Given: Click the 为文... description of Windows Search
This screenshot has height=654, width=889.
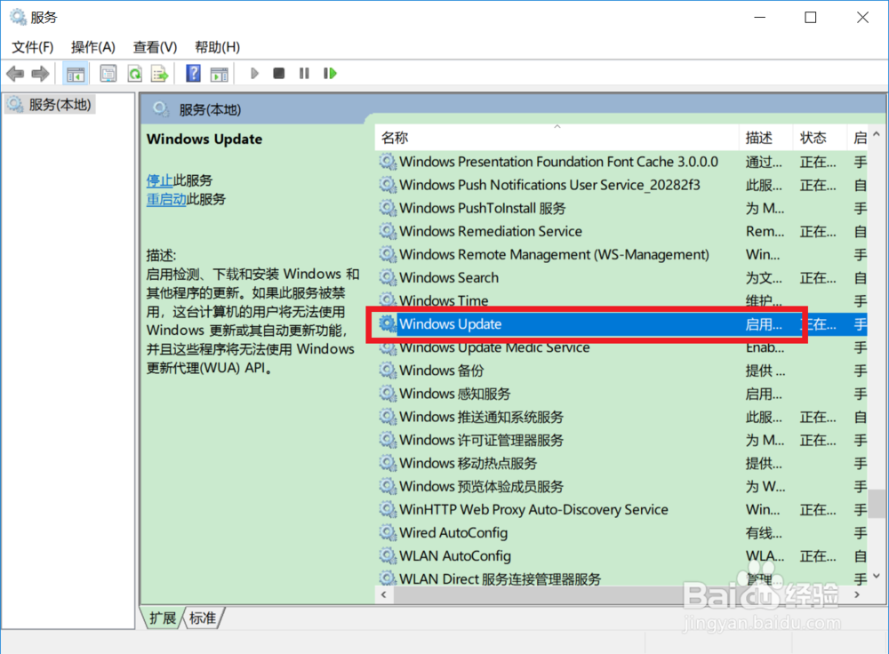Looking at the screenshot, I should 763,278.
